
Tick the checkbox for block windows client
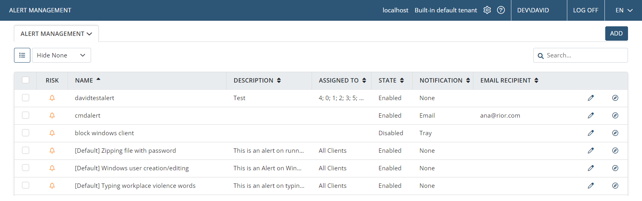tap(26, 133)
